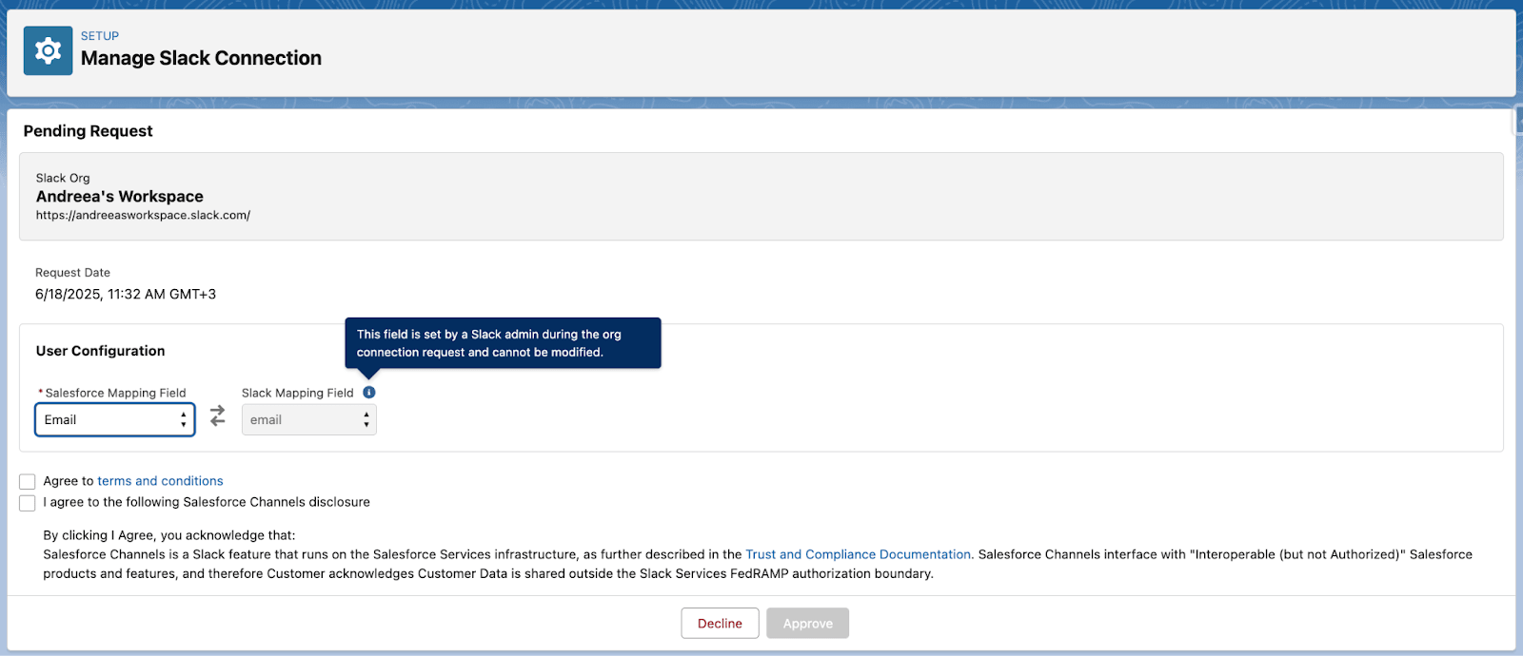1523x656 pixels.
Task: Click the info icon beside Slack Mapping Field
Action: [x=369, y=393]
